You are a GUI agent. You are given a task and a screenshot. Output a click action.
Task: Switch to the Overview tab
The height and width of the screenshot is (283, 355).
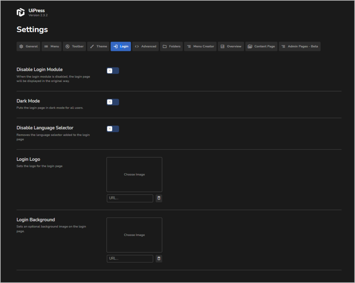pos(231,46)
